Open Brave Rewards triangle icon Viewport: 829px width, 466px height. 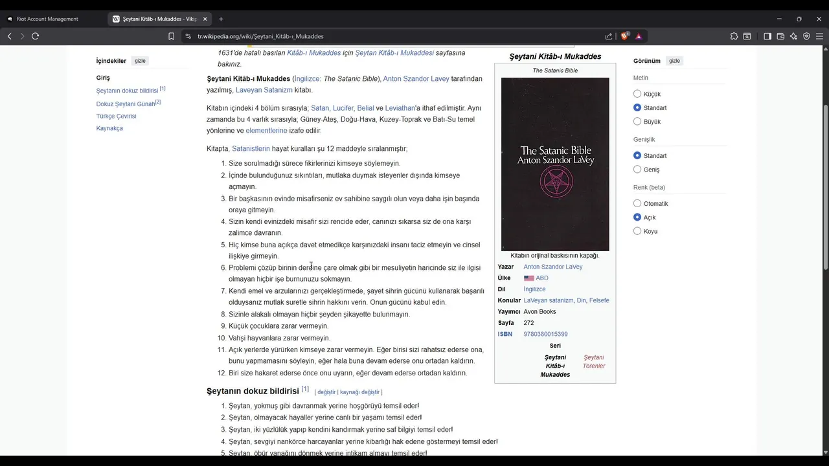tap(639, 36)
